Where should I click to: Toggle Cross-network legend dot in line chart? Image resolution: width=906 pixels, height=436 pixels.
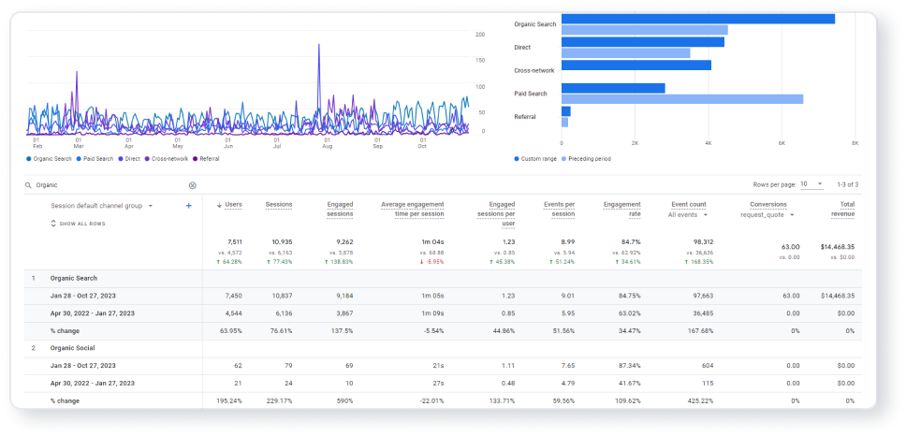click(147, 159)
